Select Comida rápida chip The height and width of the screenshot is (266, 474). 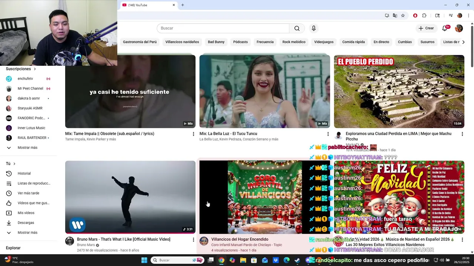coord(354,42)
